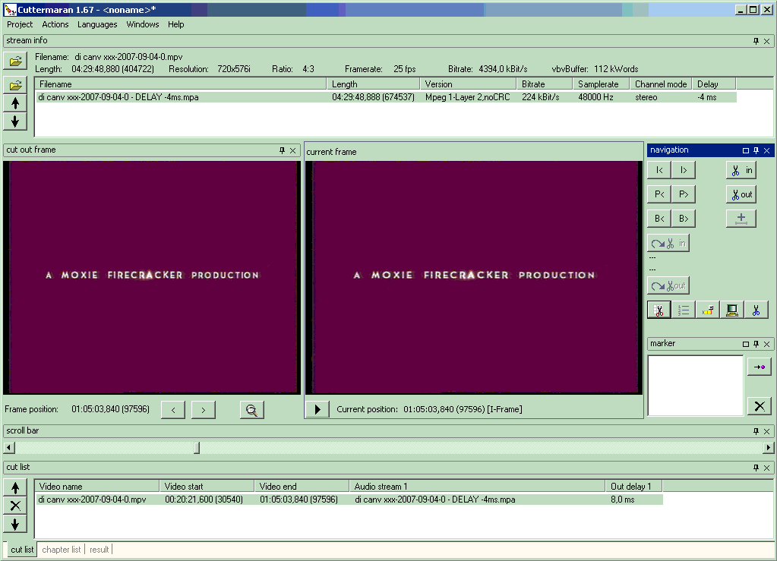This screenshot has height=561, width=777.
Task: Click the scroll bar left arrow
Action: [x=8, y=448]
